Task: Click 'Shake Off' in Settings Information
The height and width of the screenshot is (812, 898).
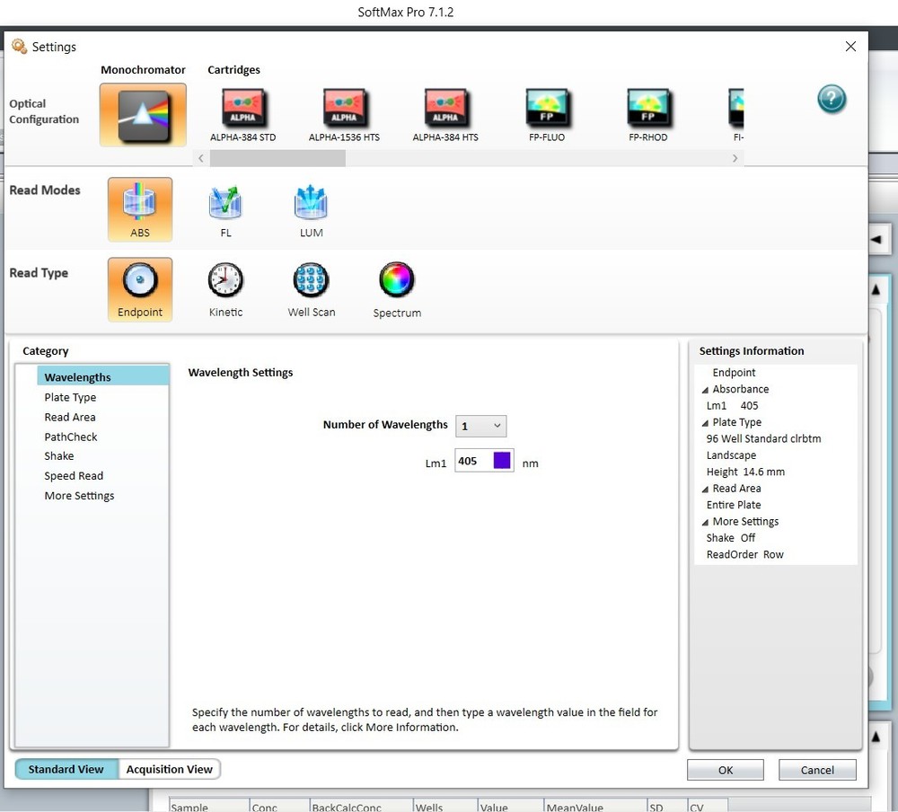Action: pos(730,538)
